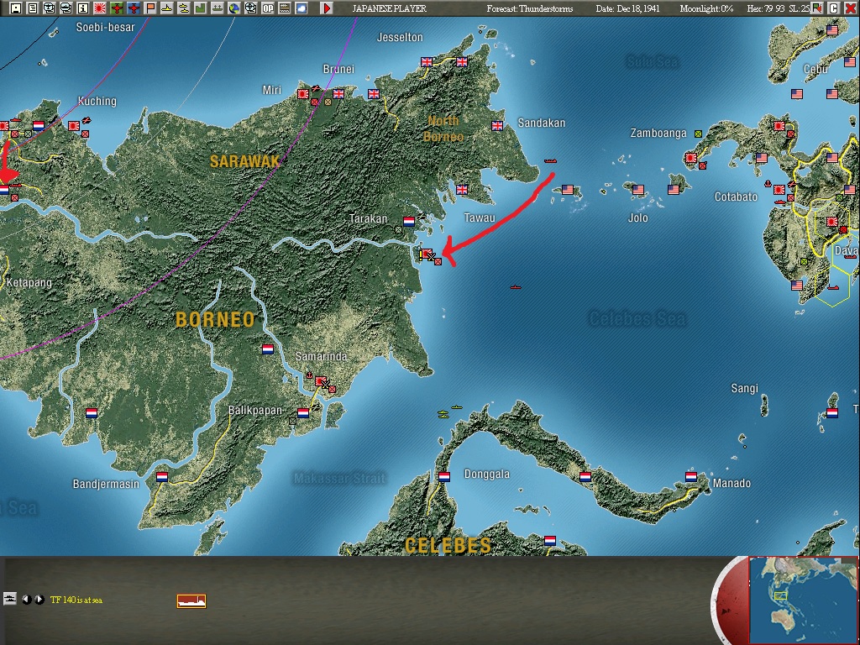
Task: Open the green industry chart icon
Action: point(200,8)
